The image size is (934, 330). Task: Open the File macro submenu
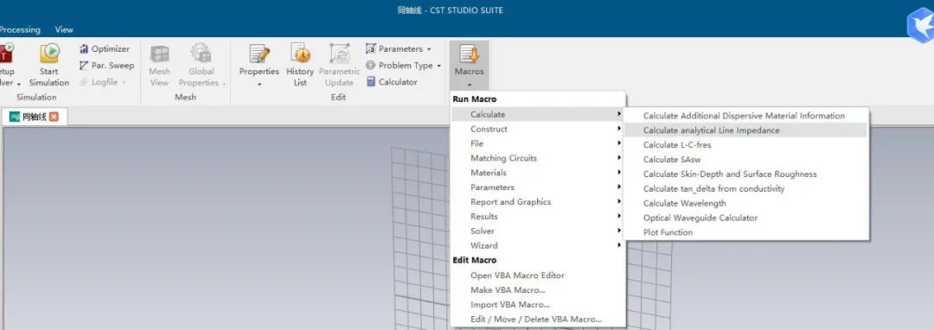(x=538, y=143)
